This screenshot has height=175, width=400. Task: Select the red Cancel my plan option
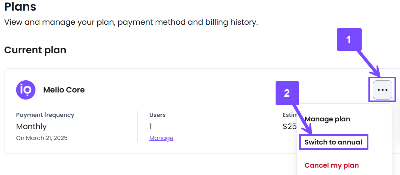coord(332,165)
